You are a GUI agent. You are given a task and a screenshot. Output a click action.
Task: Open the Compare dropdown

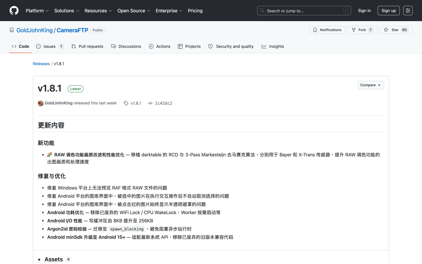coord(371,85)
